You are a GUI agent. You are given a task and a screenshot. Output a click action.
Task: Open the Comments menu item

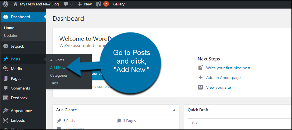click(x=20, y=88)
